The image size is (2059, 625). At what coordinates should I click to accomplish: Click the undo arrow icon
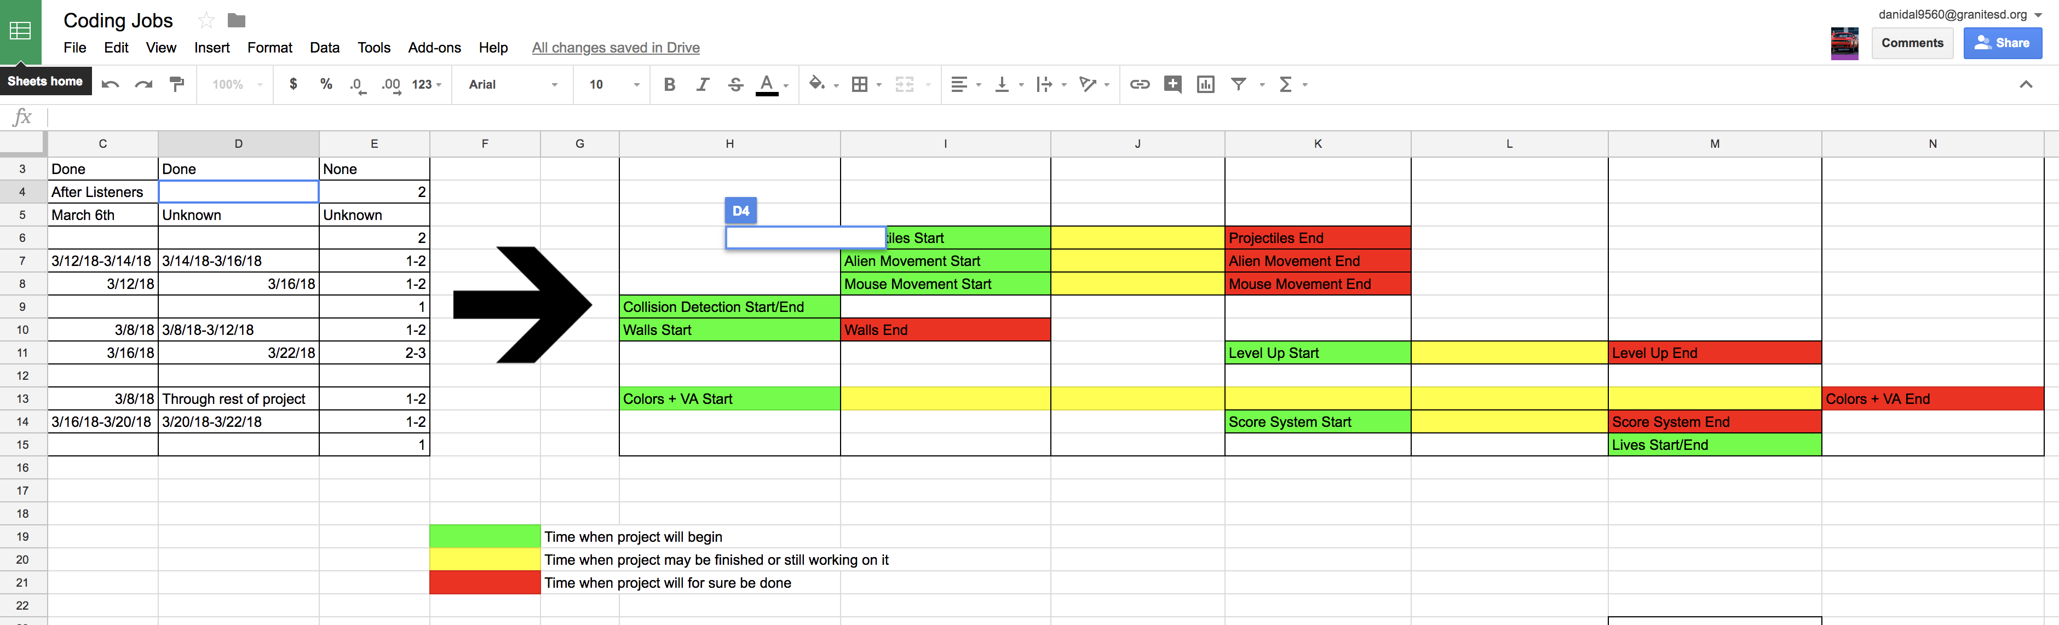click(x=110, y=85)
